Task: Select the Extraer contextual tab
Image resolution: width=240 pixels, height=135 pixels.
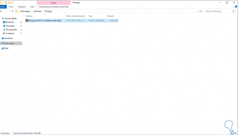Action: tap(53, 3)
